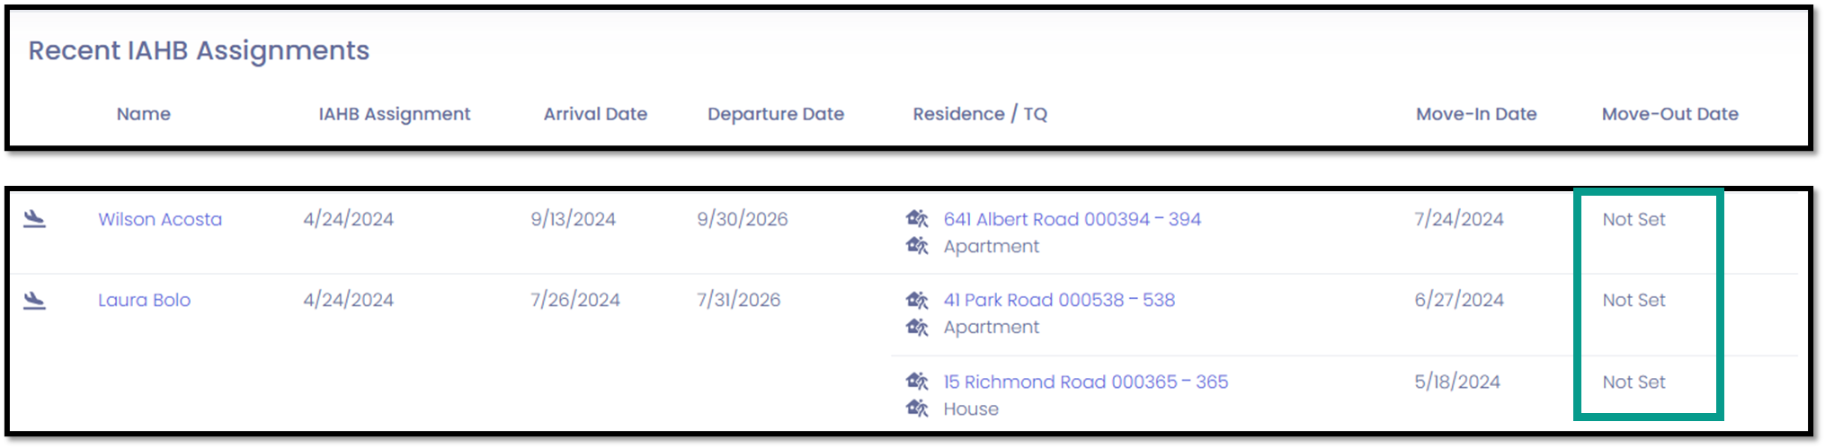This screenshot has width=1825, height=448.
Task: Open the 15 Richmond Road 000365 residence link
Action: [x=1085, y=382]
